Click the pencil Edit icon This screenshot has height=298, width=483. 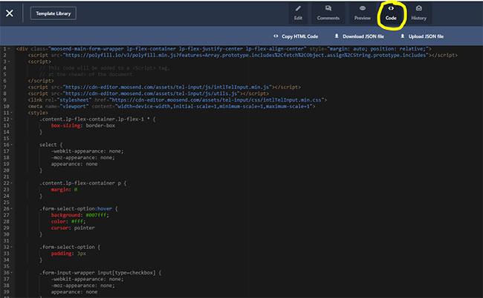297,8
